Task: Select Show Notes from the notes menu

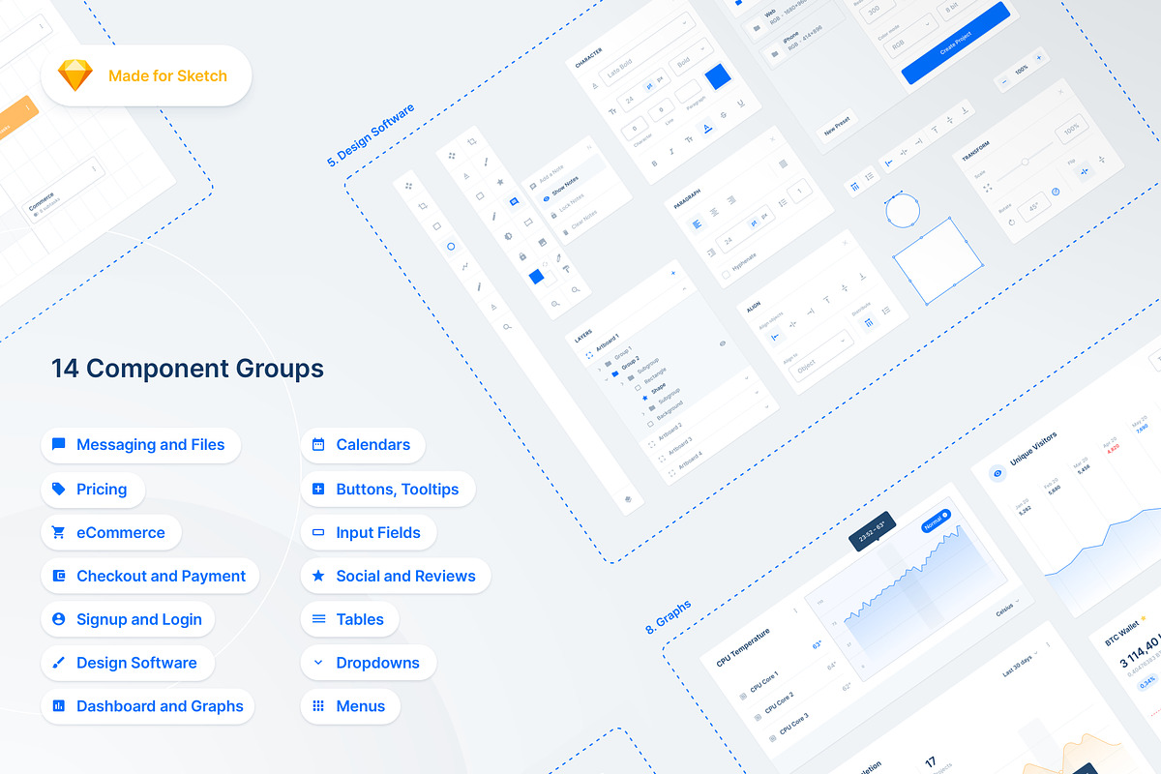Action: (x=567, y=187)
